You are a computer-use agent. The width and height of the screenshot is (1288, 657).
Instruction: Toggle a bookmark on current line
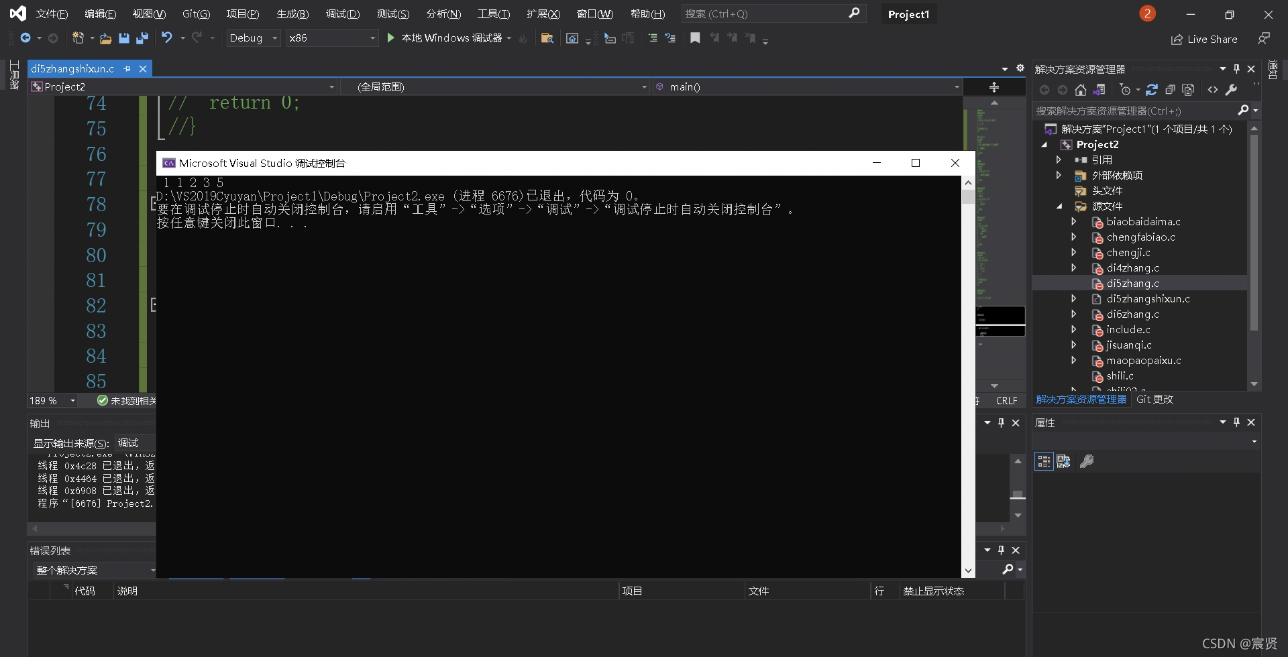(695, 38)
